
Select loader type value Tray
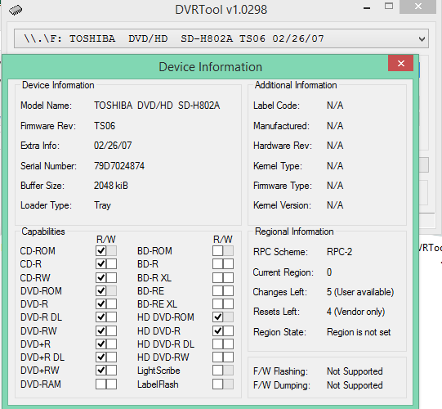[x=102, y=205]
